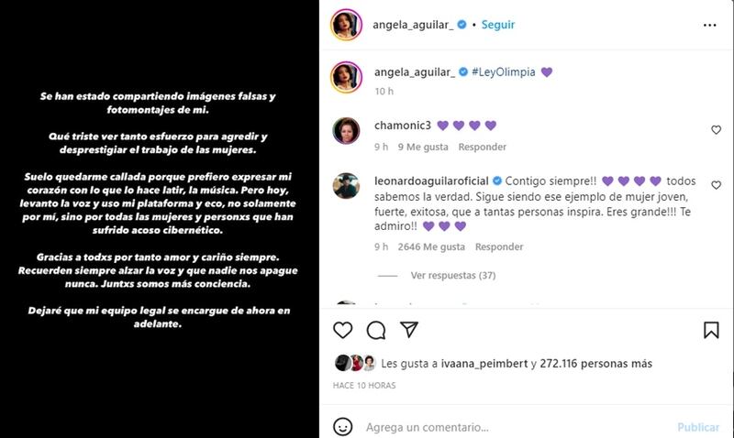View the 272.116 personas más likes list

[x=595, y=364]
